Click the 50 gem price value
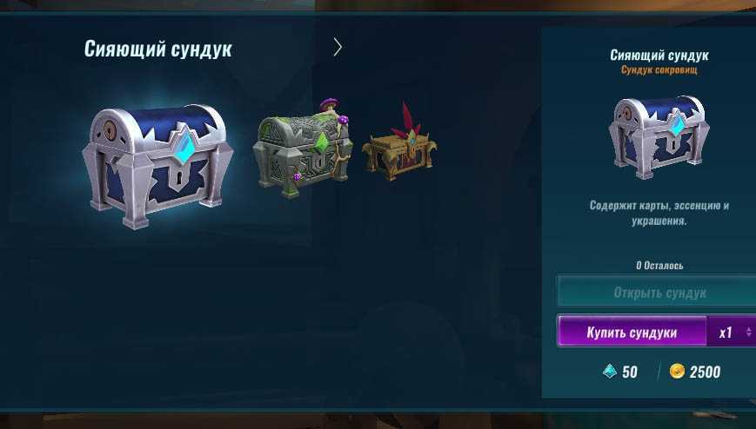Screen dimensions: 756x429 (630, 372)
